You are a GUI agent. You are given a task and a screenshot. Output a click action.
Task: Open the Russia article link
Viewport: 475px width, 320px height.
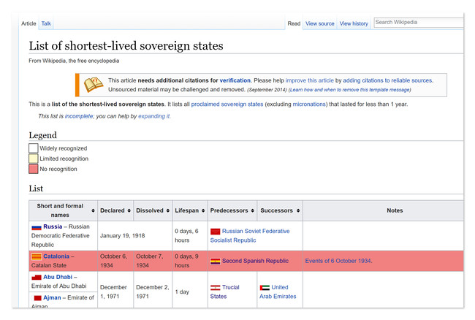pos(53,226)
